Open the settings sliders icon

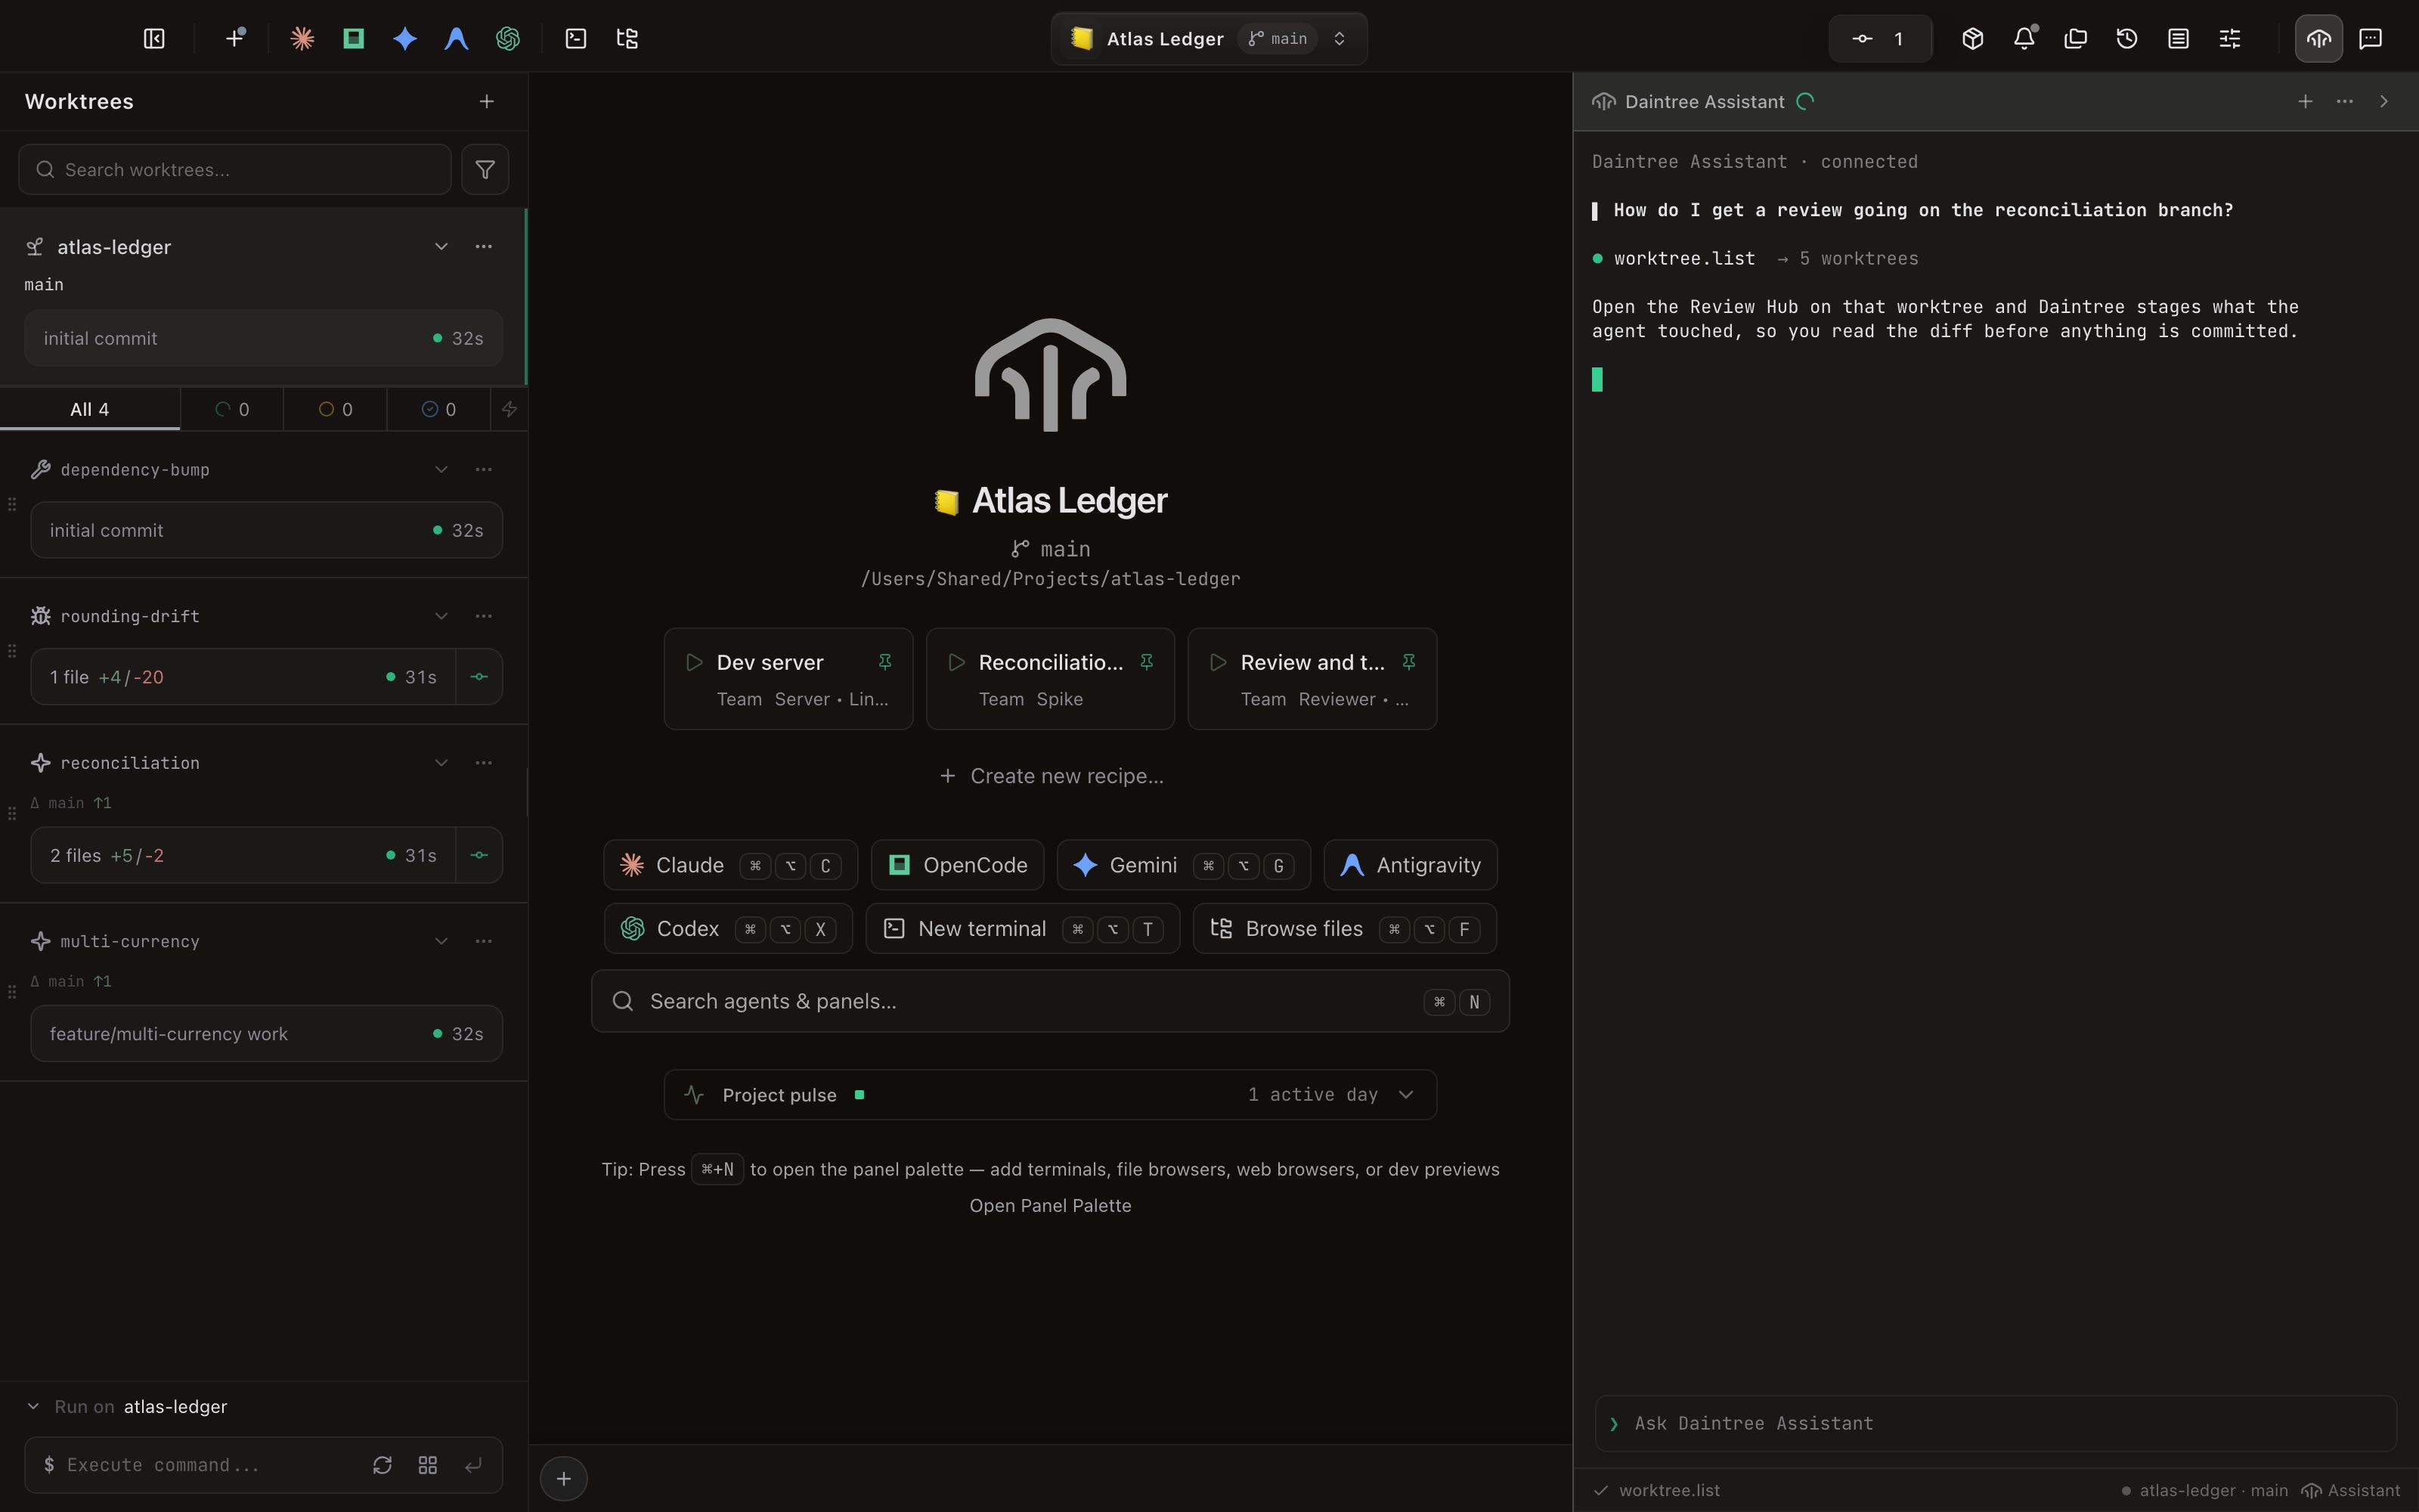(2230, 39)
